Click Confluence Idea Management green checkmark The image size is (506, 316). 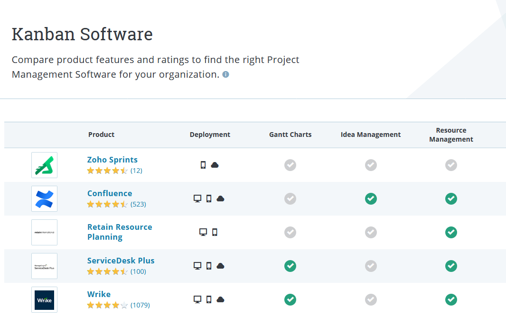371,199
